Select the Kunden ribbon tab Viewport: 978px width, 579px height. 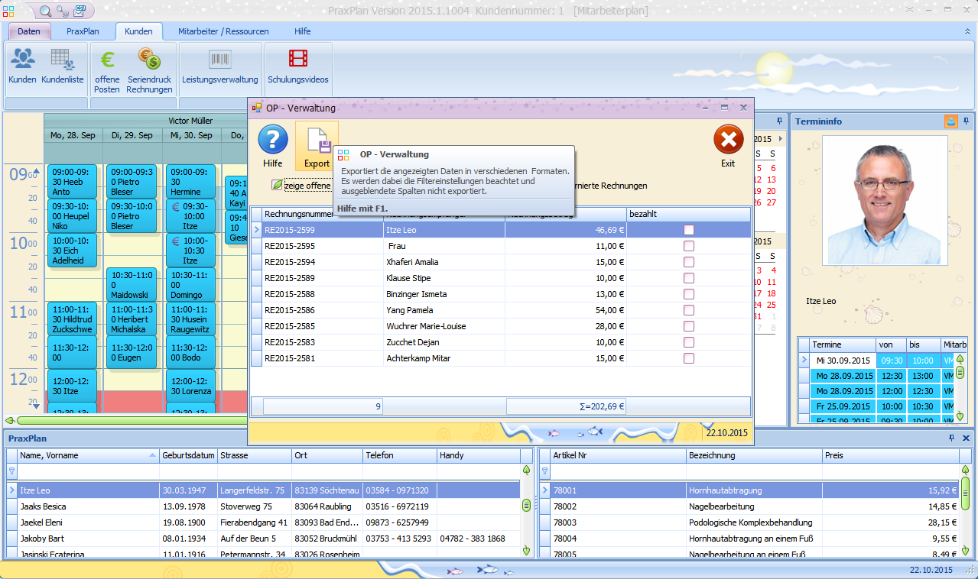(x=138, y=31)
